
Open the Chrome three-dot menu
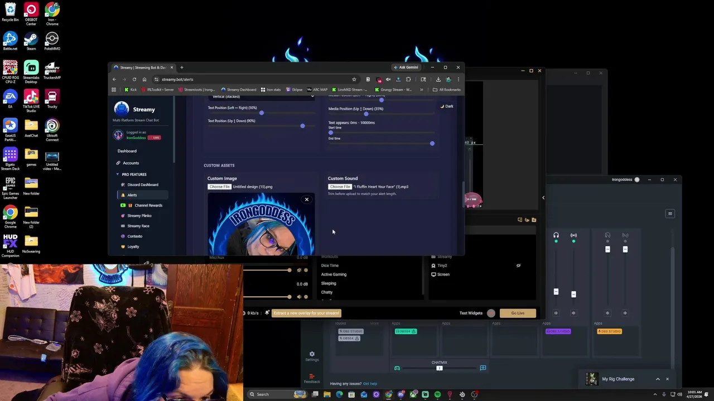click(458, 79)
